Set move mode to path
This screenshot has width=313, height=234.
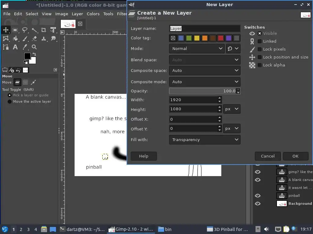(33, 82)
